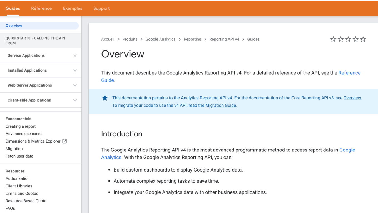Click bullet 'Integrate your Google Analytics data with other business applications'
378x213 pixels.
click(190, 192)
